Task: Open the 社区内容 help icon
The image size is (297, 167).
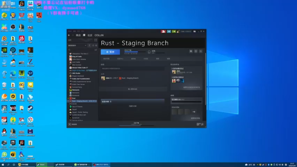Action: (111, 102)
